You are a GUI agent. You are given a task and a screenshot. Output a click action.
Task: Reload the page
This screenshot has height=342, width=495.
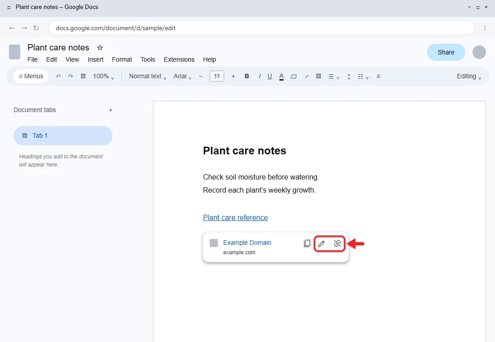coord(36,28)
